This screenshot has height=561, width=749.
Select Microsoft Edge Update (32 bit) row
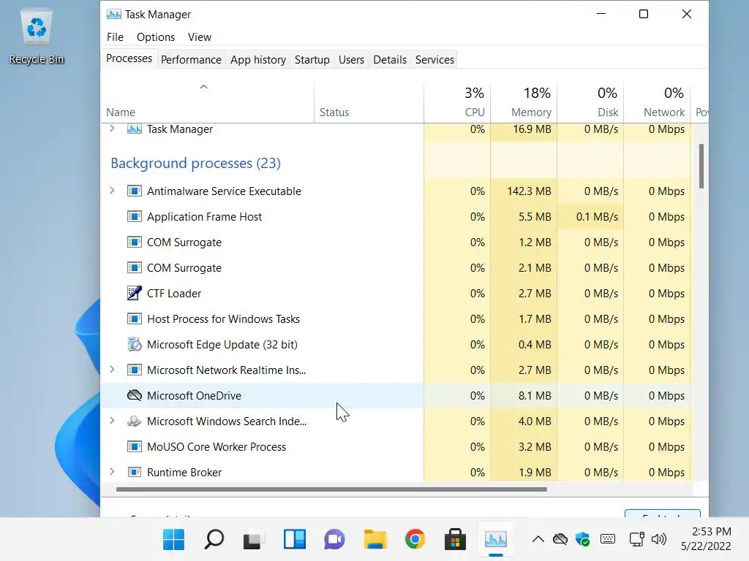point(396,345)
